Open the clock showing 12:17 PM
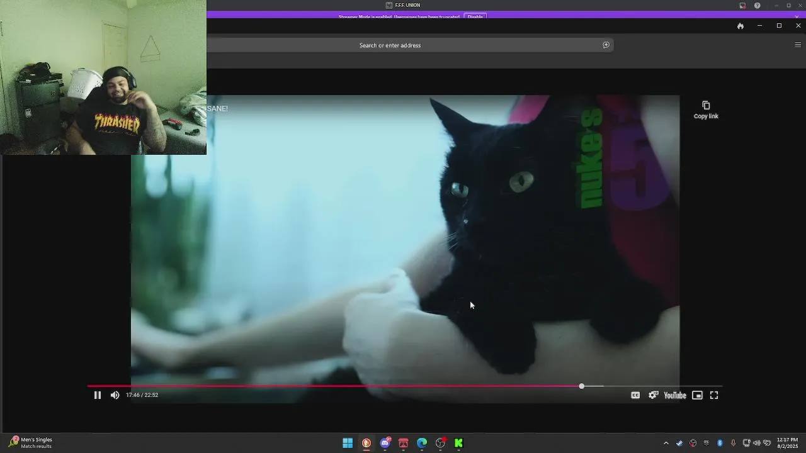Image resolution: width=806 pixels, height=453 pixels. 787,443
